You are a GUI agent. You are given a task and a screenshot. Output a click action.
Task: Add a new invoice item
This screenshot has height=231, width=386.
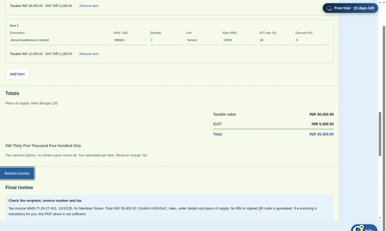click(x=17, y=74)
